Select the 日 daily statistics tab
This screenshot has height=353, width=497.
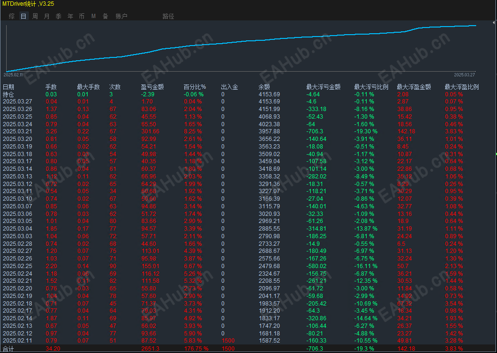click(x=24, y=16)
